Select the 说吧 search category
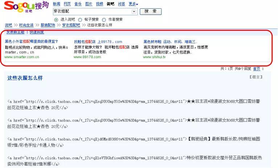Image resolution: width=278 pixels, height=168 pixels. point(110,4)
